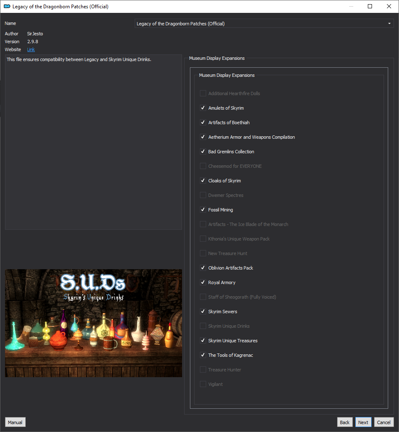Uncheck Skyrim Unique Treasures
This screenshot has width=399, height=432.
click(x=203, y=341)
